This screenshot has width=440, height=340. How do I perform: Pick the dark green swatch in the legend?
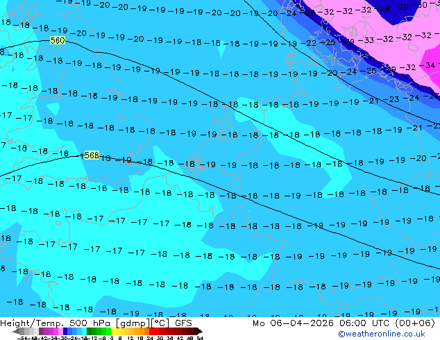90,332
